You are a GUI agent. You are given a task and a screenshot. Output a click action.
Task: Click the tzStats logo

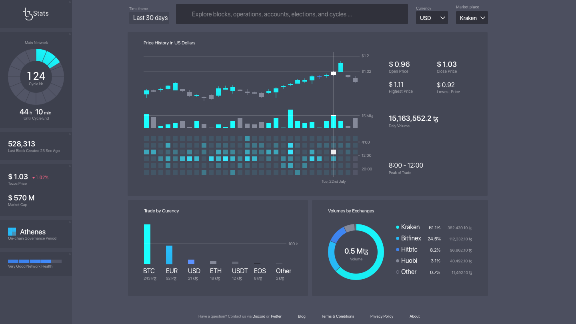point(36,13)
